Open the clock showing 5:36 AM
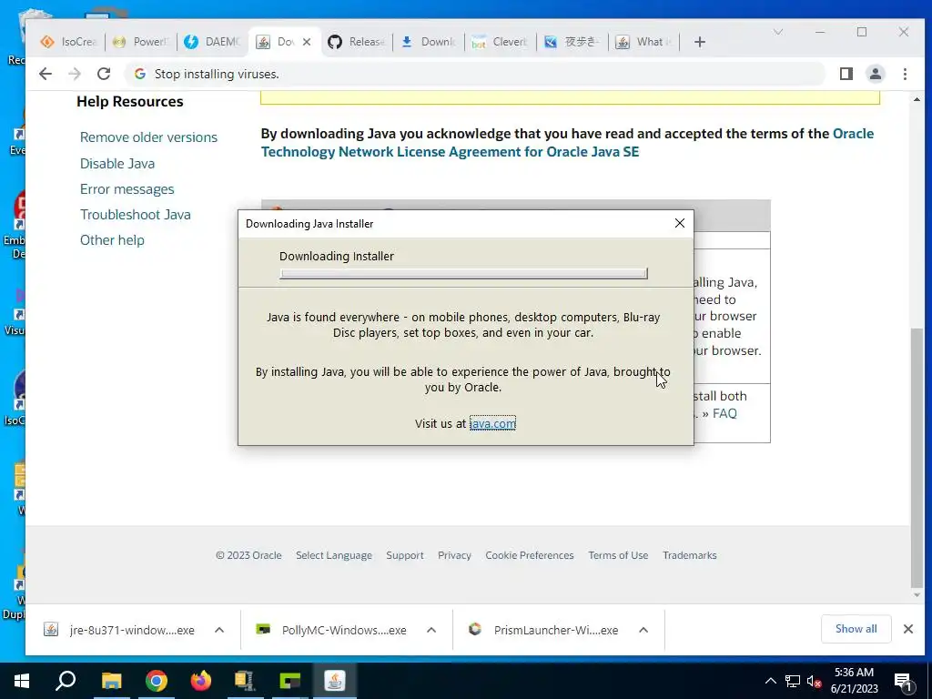This screenshot has width=932, height=699. pyautogui.click(x=854, y=681)
